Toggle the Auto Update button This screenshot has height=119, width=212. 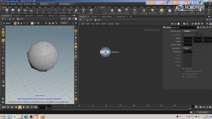coord(203,112)
